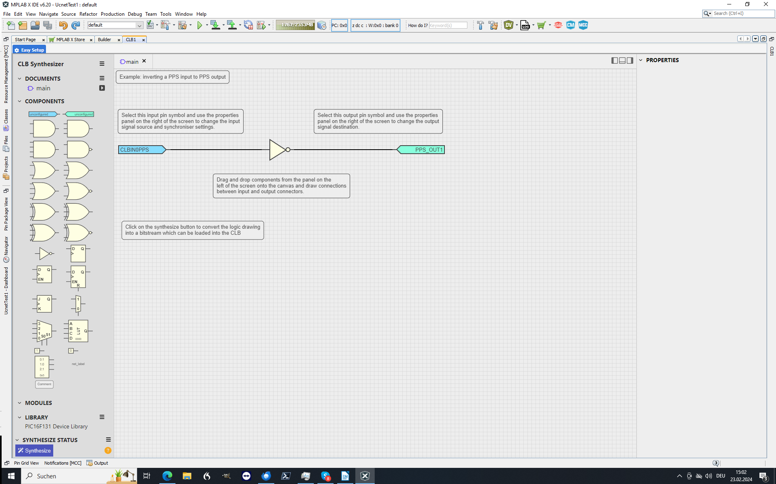Select the CLBIN0PPS input pin
The image size is (776, 484).
(x=142, y=150)
